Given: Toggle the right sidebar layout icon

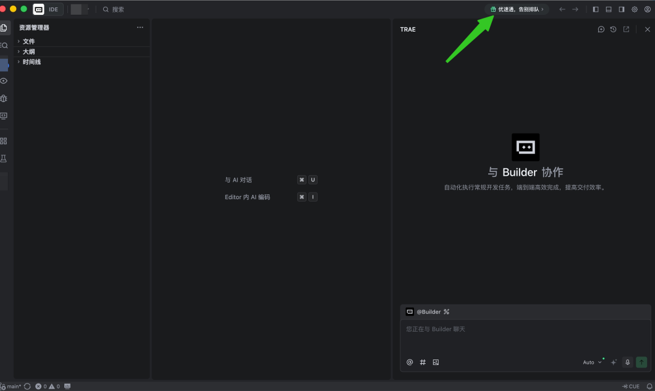Looking at the screenshot, I should point(622,9).
